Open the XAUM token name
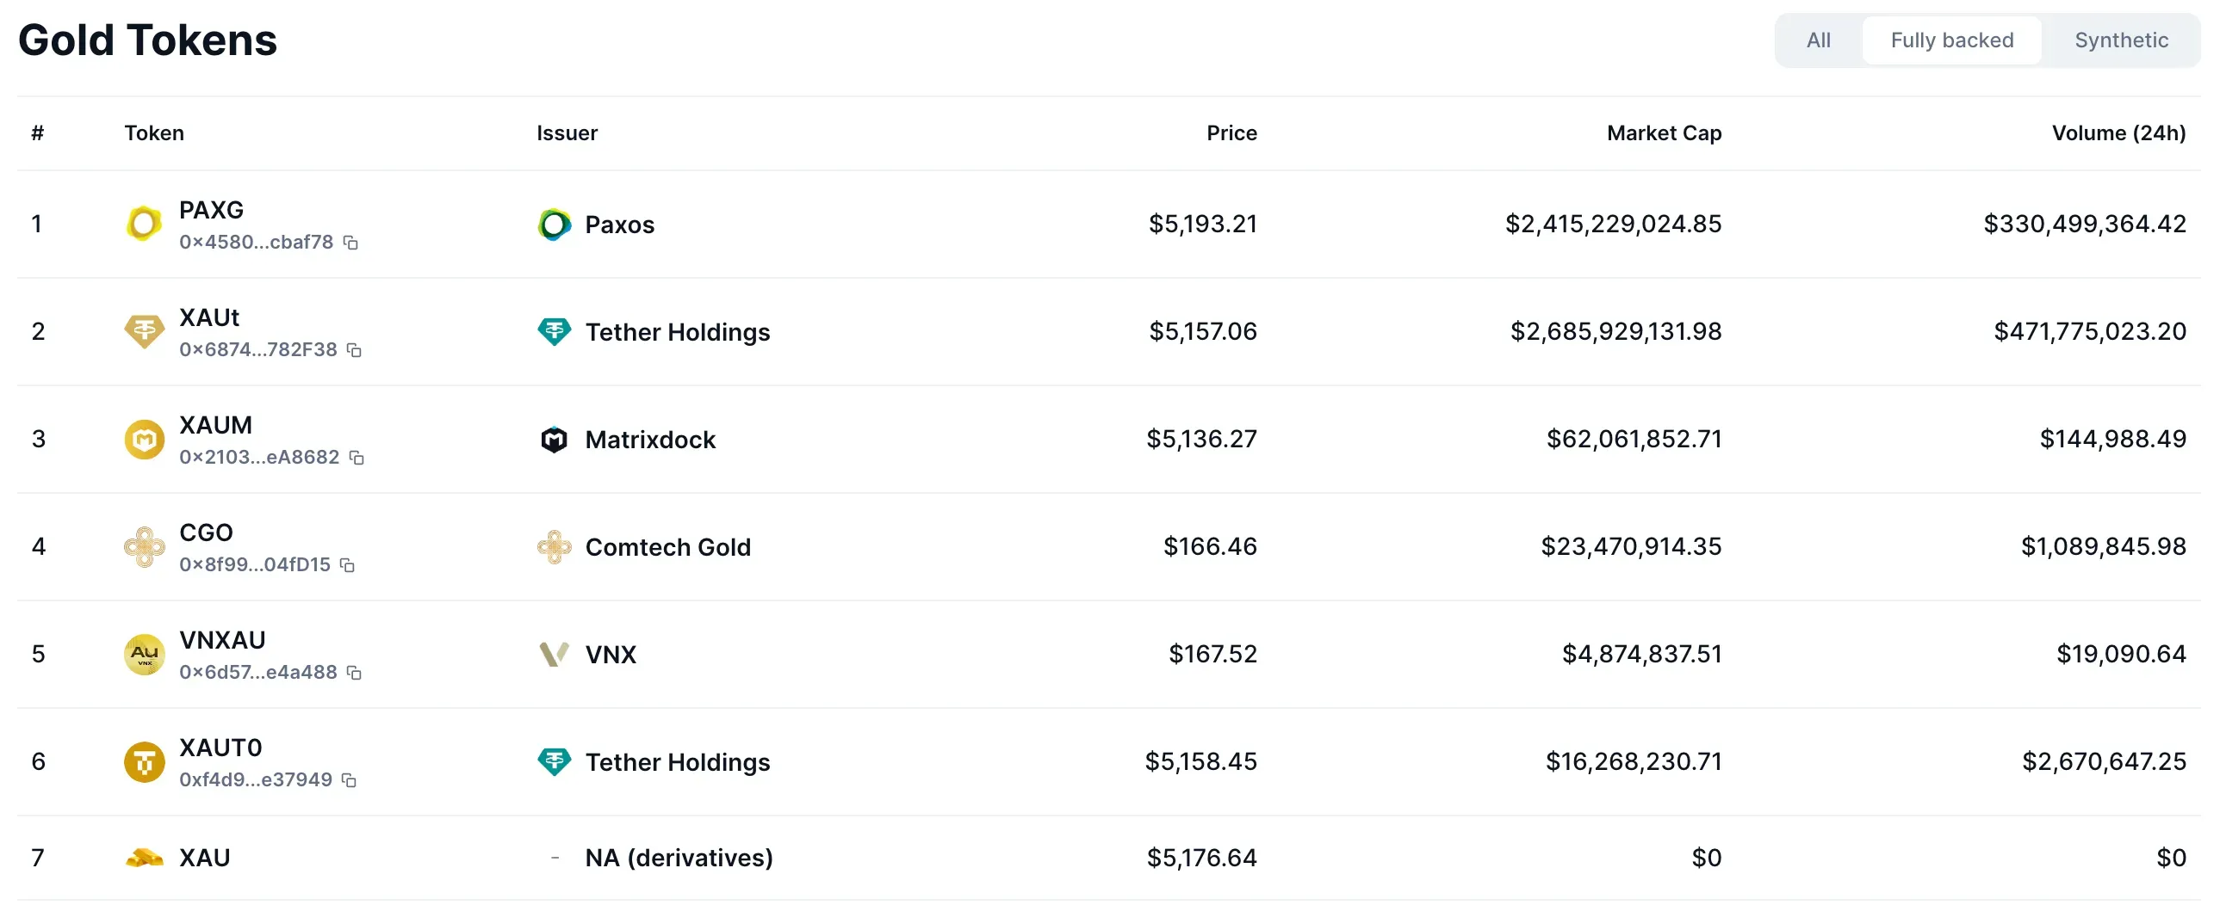Image resolution: width=2220 pixels, height=905 pixels. pos(215,425)
